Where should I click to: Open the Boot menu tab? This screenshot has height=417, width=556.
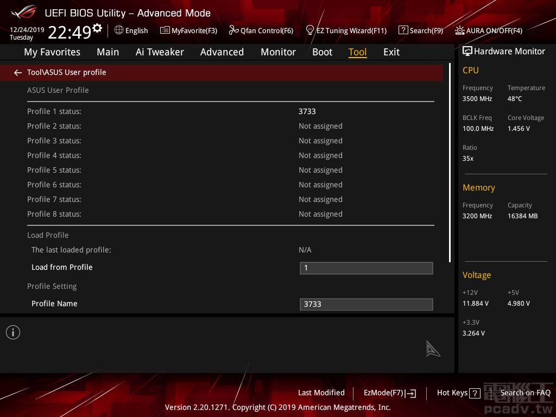(322, 52)
